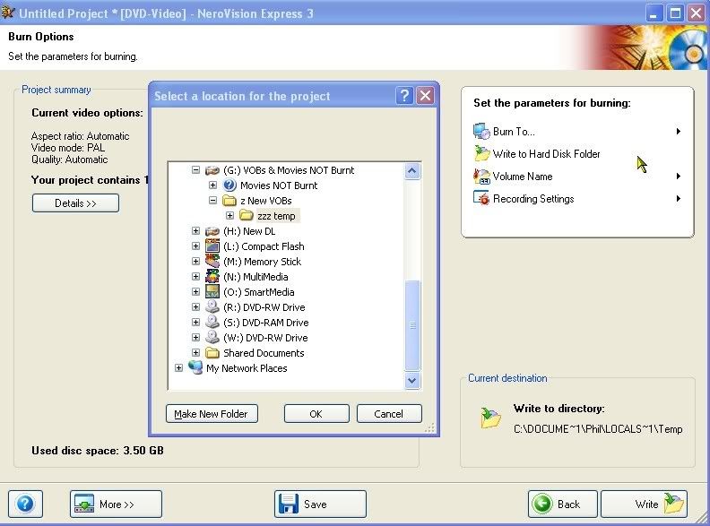Click the My Network Places icon
Viewport: 710px width, 526px height.
click(195, 367)
